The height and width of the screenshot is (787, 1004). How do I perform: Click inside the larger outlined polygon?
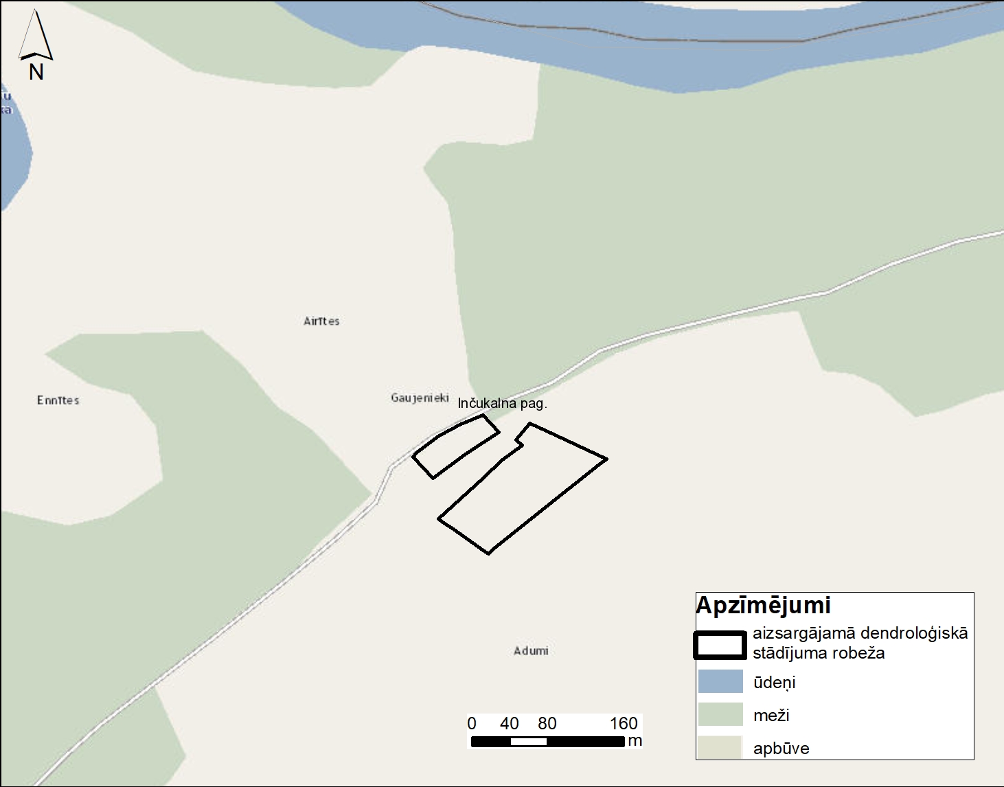tap(522, 488)
